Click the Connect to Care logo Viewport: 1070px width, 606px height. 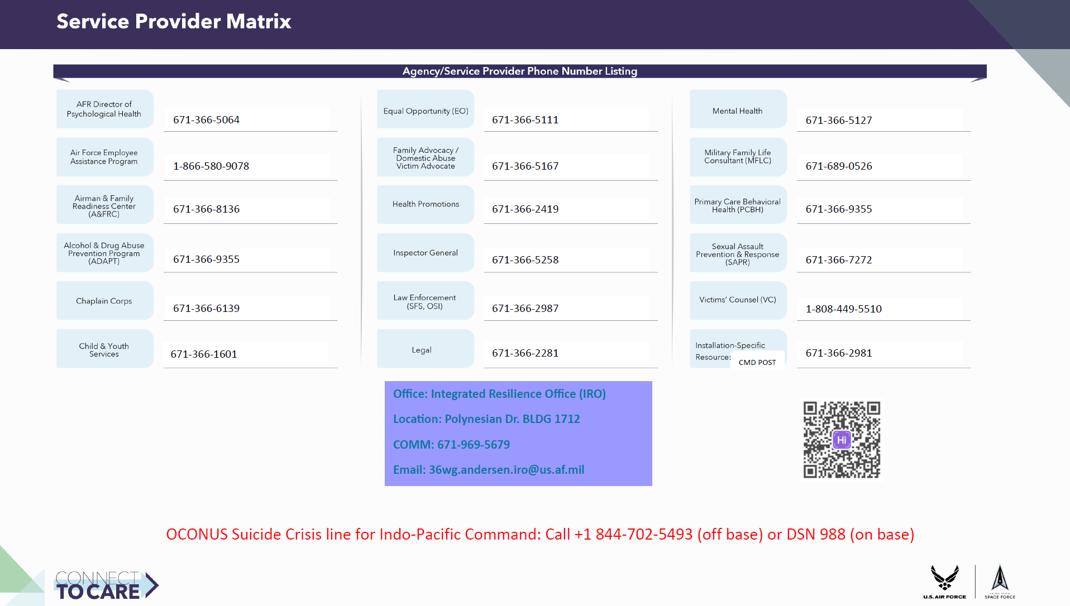coord(106,586)
